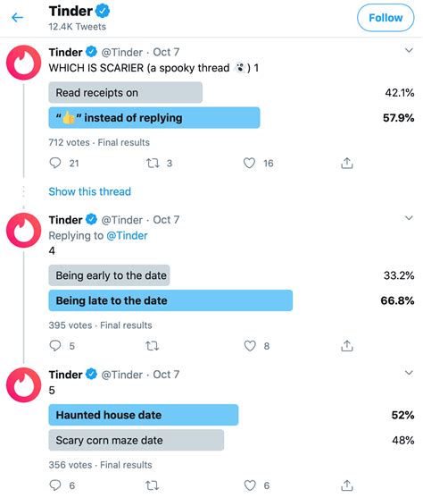Retweet the haunted house date poll

pos(153,485)
